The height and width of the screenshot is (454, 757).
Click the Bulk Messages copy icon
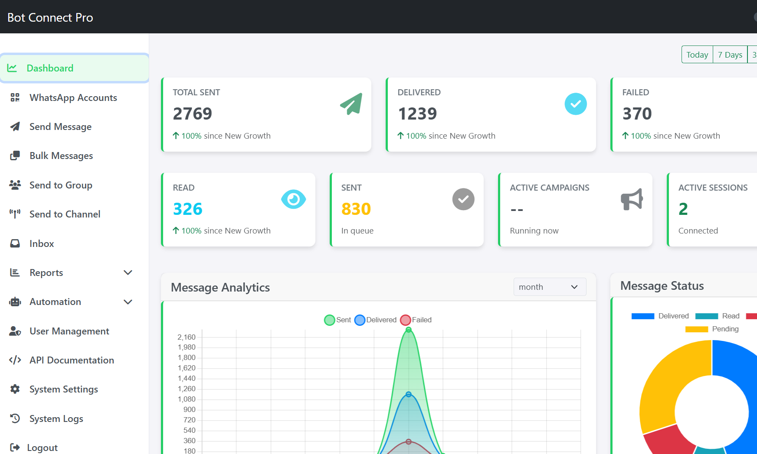[x=15, y=156]
